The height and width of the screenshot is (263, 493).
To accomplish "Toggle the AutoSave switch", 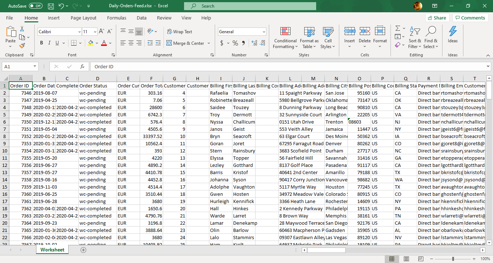I will pos(35,6).
